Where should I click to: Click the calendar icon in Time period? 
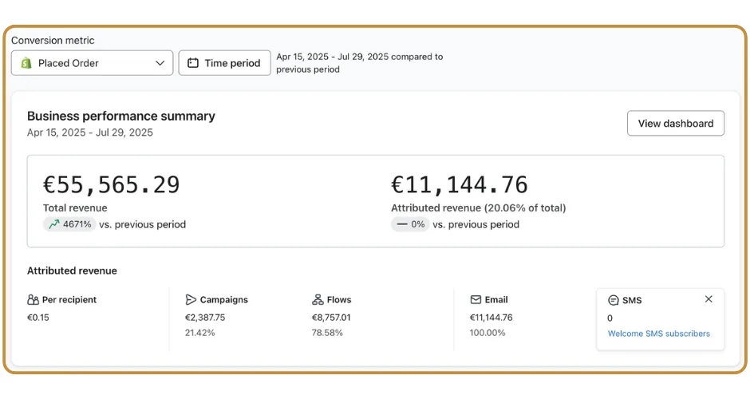pos(193,63)
